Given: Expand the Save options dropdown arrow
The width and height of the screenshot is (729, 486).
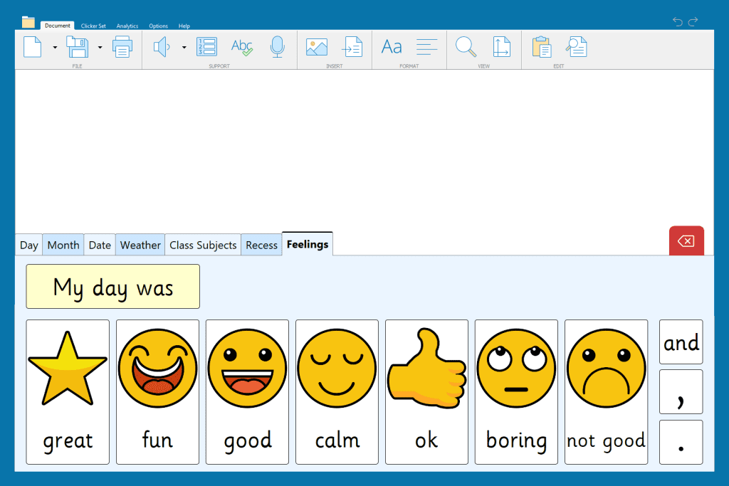Looking at the screenshot, I should 100,48.
